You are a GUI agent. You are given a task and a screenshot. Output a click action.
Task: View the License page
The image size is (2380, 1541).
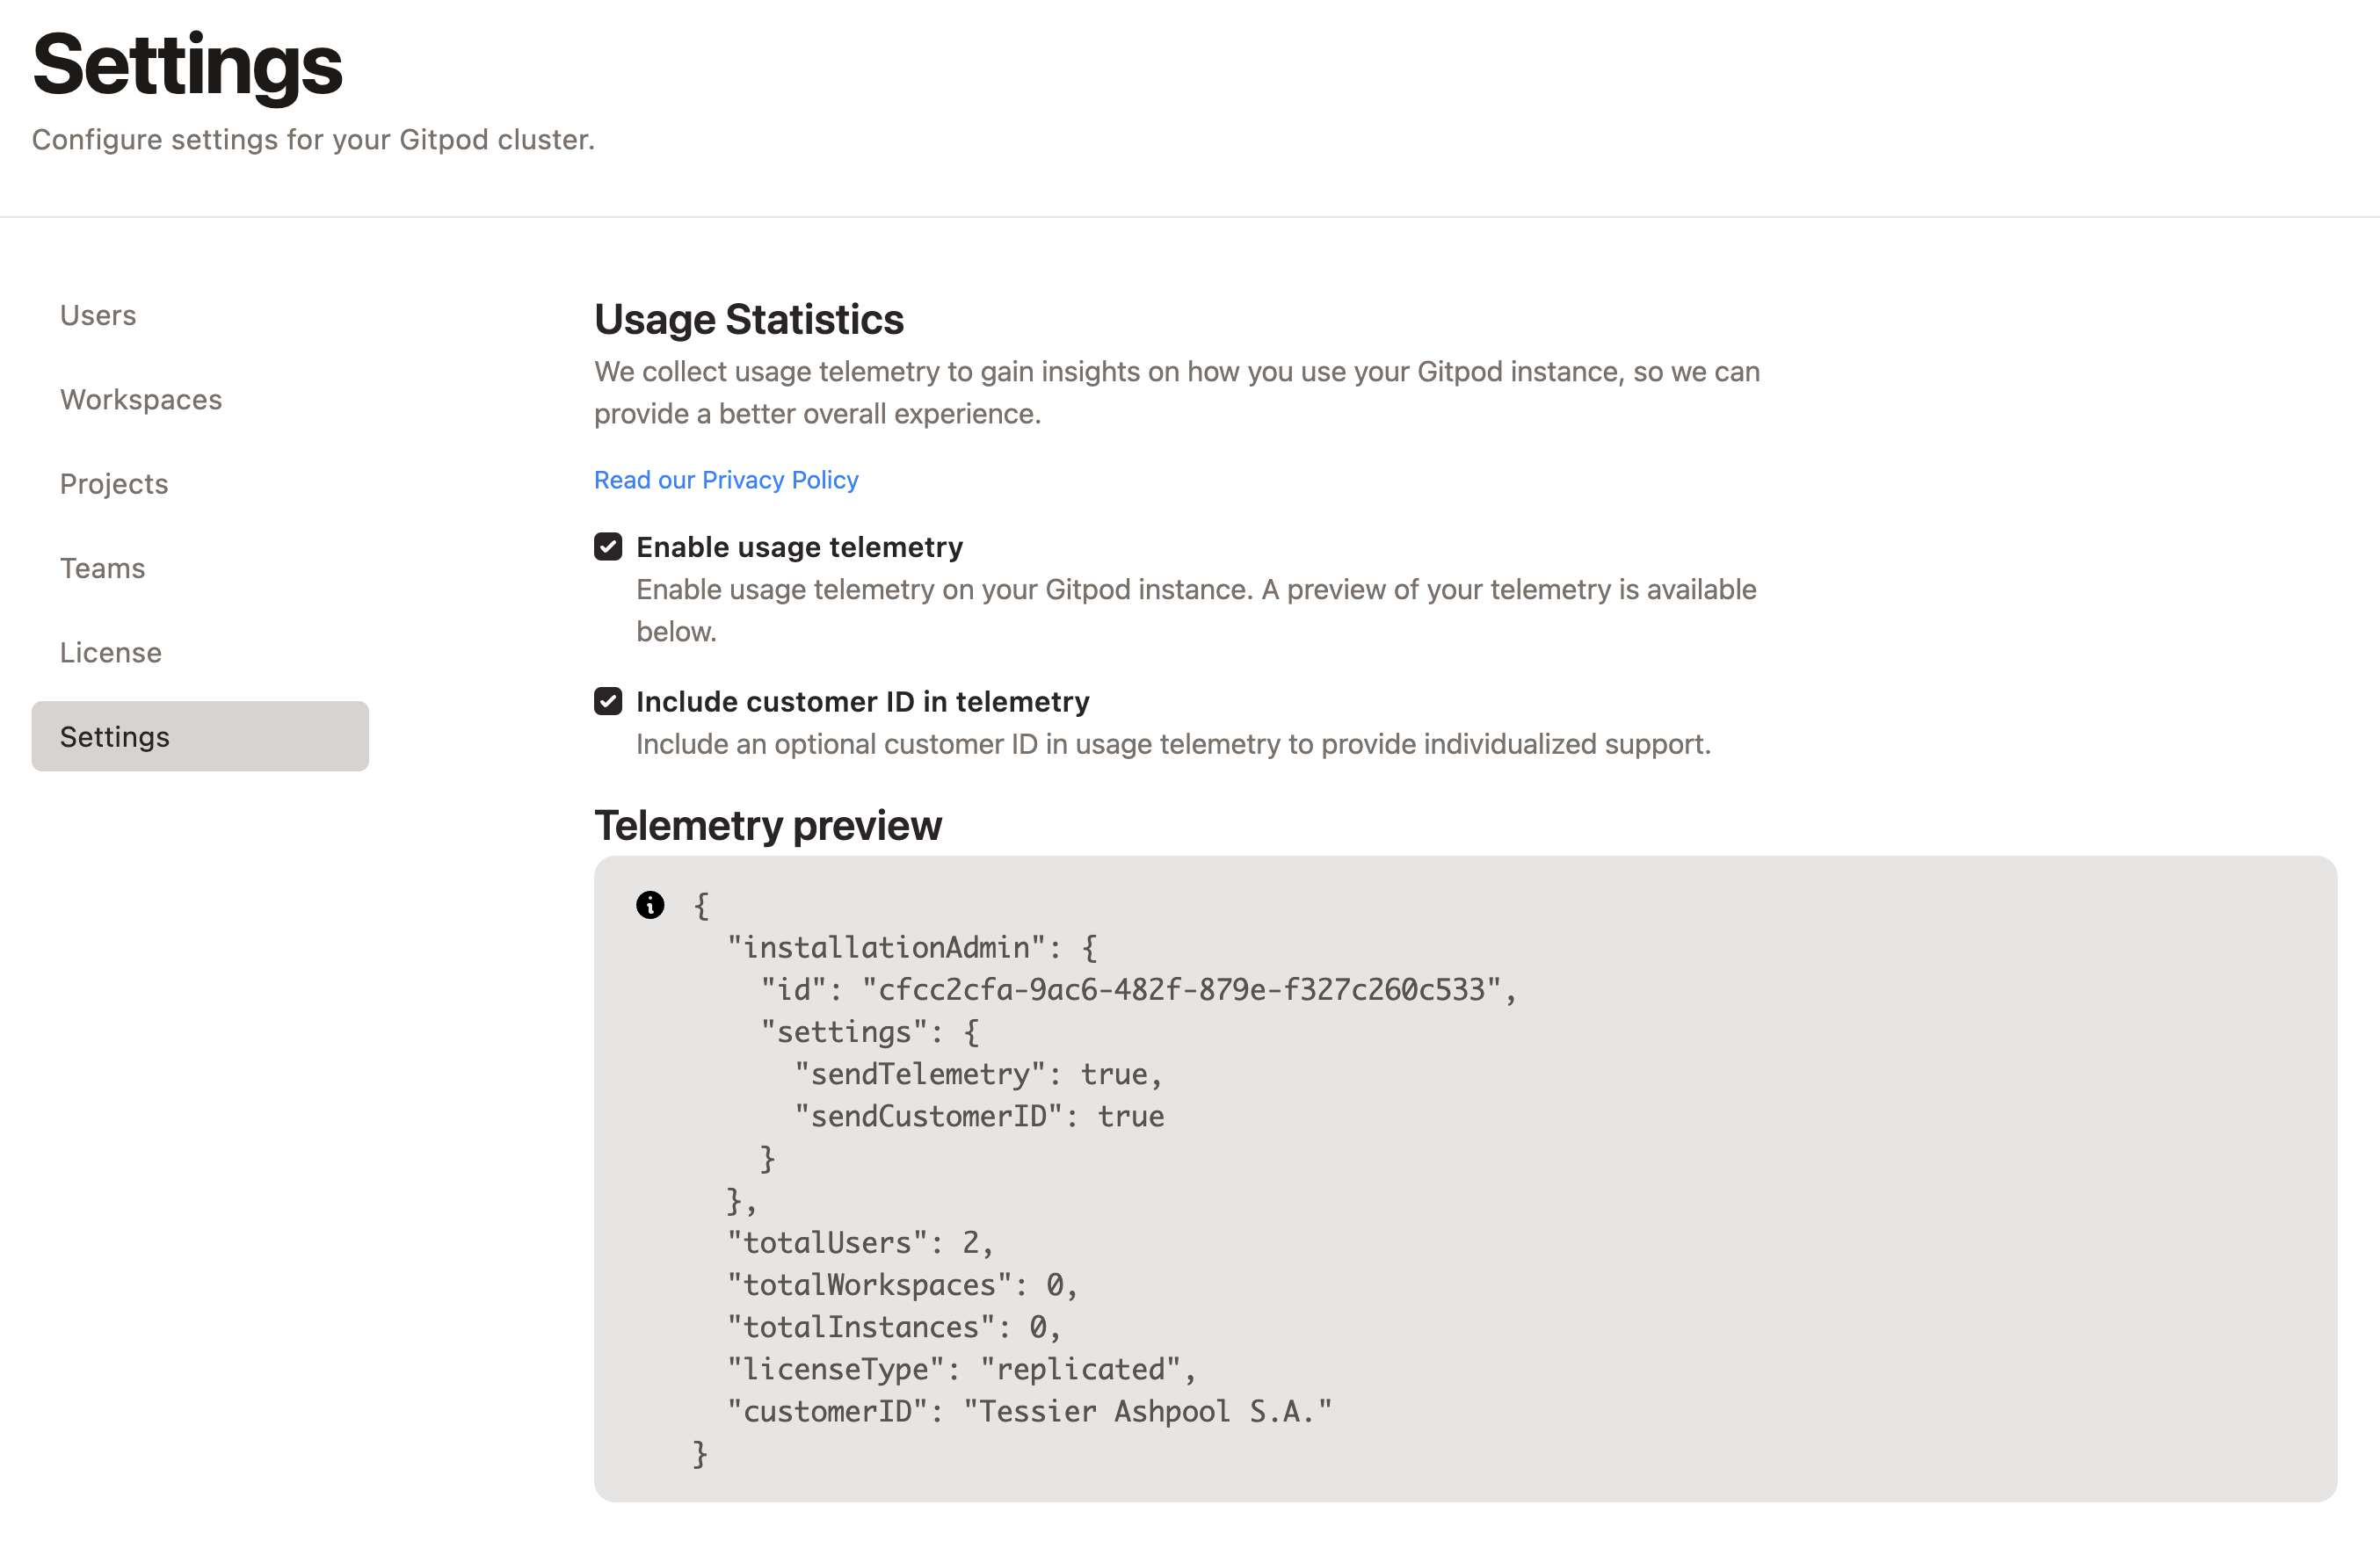(110, 652)
